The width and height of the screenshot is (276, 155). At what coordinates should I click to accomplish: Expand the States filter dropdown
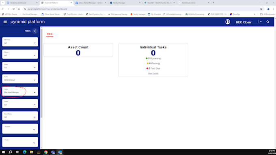tap(20, 103)
